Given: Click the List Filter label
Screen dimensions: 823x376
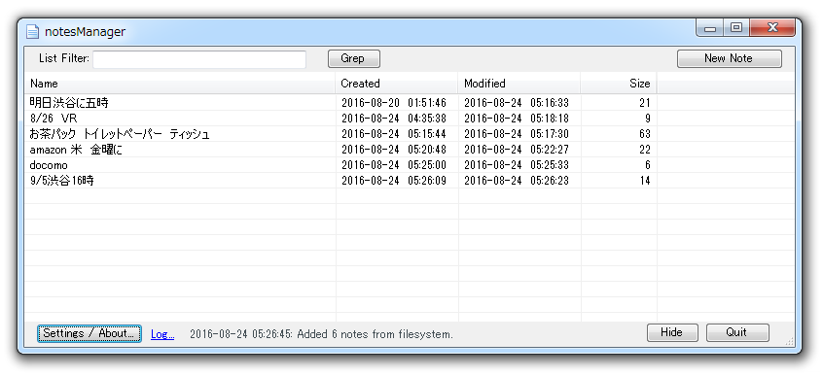Looking at the screenshot, I should (x=64, y=58).
